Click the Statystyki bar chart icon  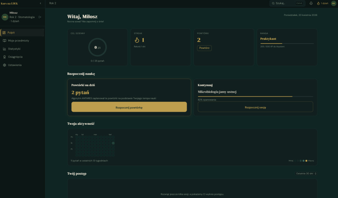coord(4,49)
